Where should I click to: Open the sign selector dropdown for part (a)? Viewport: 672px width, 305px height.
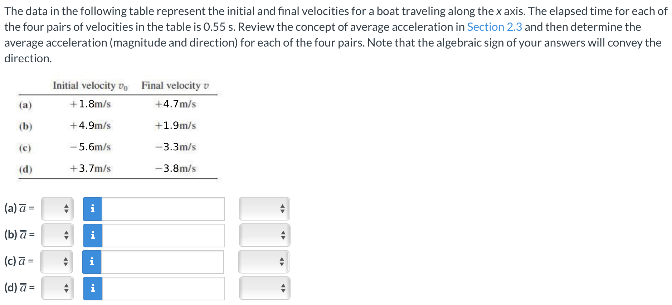57,209
